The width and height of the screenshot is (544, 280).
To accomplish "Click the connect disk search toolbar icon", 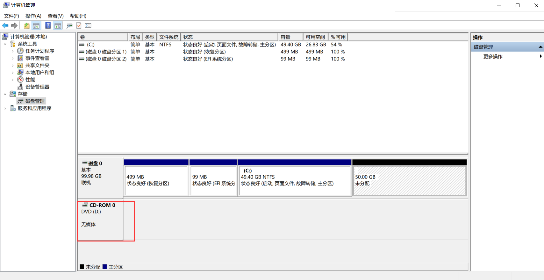I will tap(69, 26).
